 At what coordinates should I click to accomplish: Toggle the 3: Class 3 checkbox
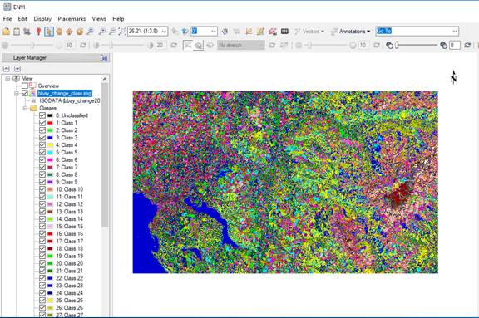tap(42, 138)
